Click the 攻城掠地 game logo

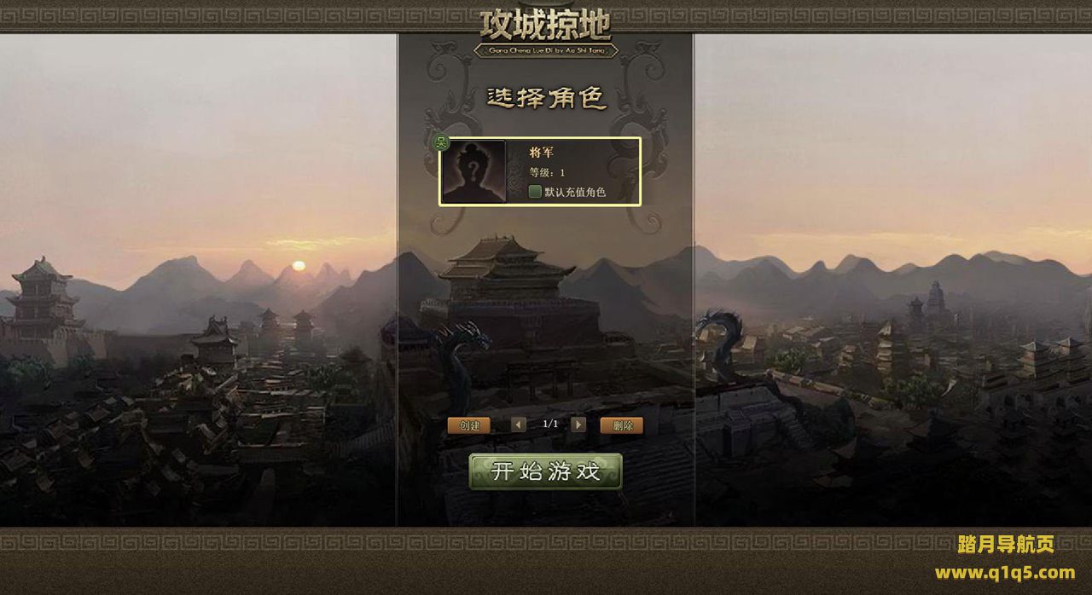click(546, 31)
